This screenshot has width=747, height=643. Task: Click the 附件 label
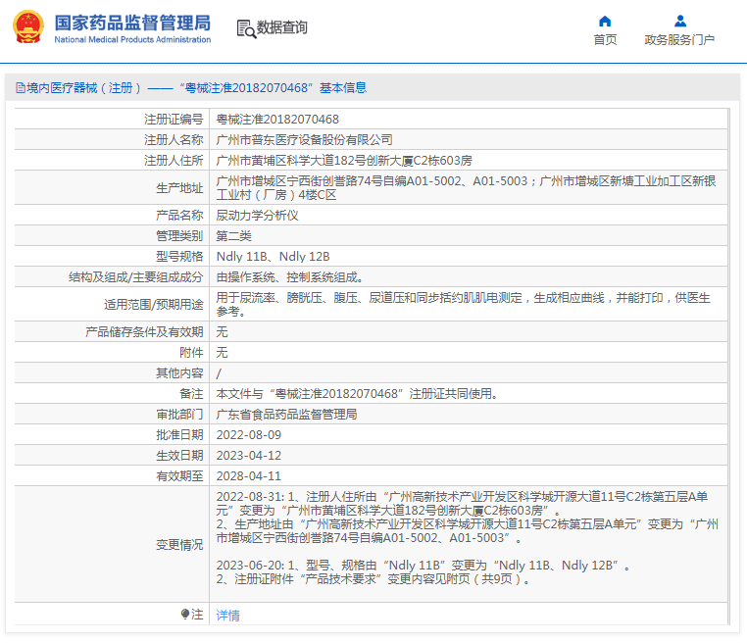click(x=191, y=352)
